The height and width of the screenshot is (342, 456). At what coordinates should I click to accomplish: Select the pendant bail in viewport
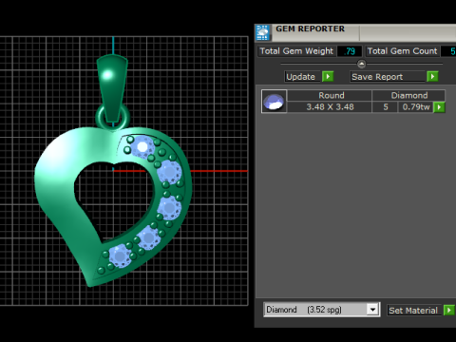112,87
